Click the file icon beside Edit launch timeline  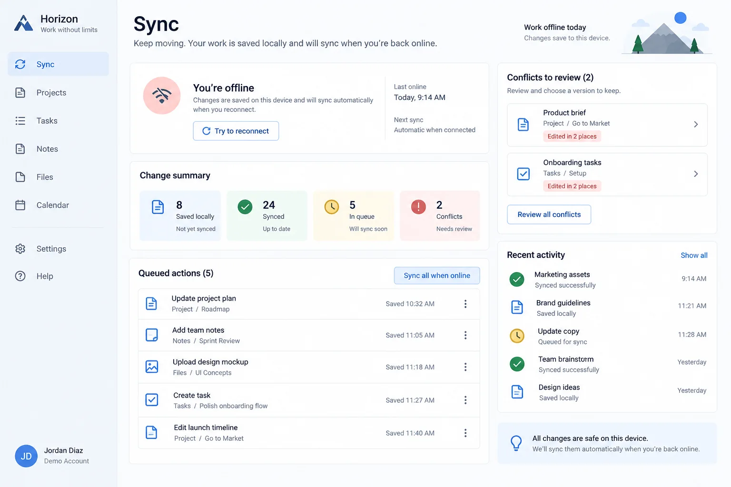[151, 432]
